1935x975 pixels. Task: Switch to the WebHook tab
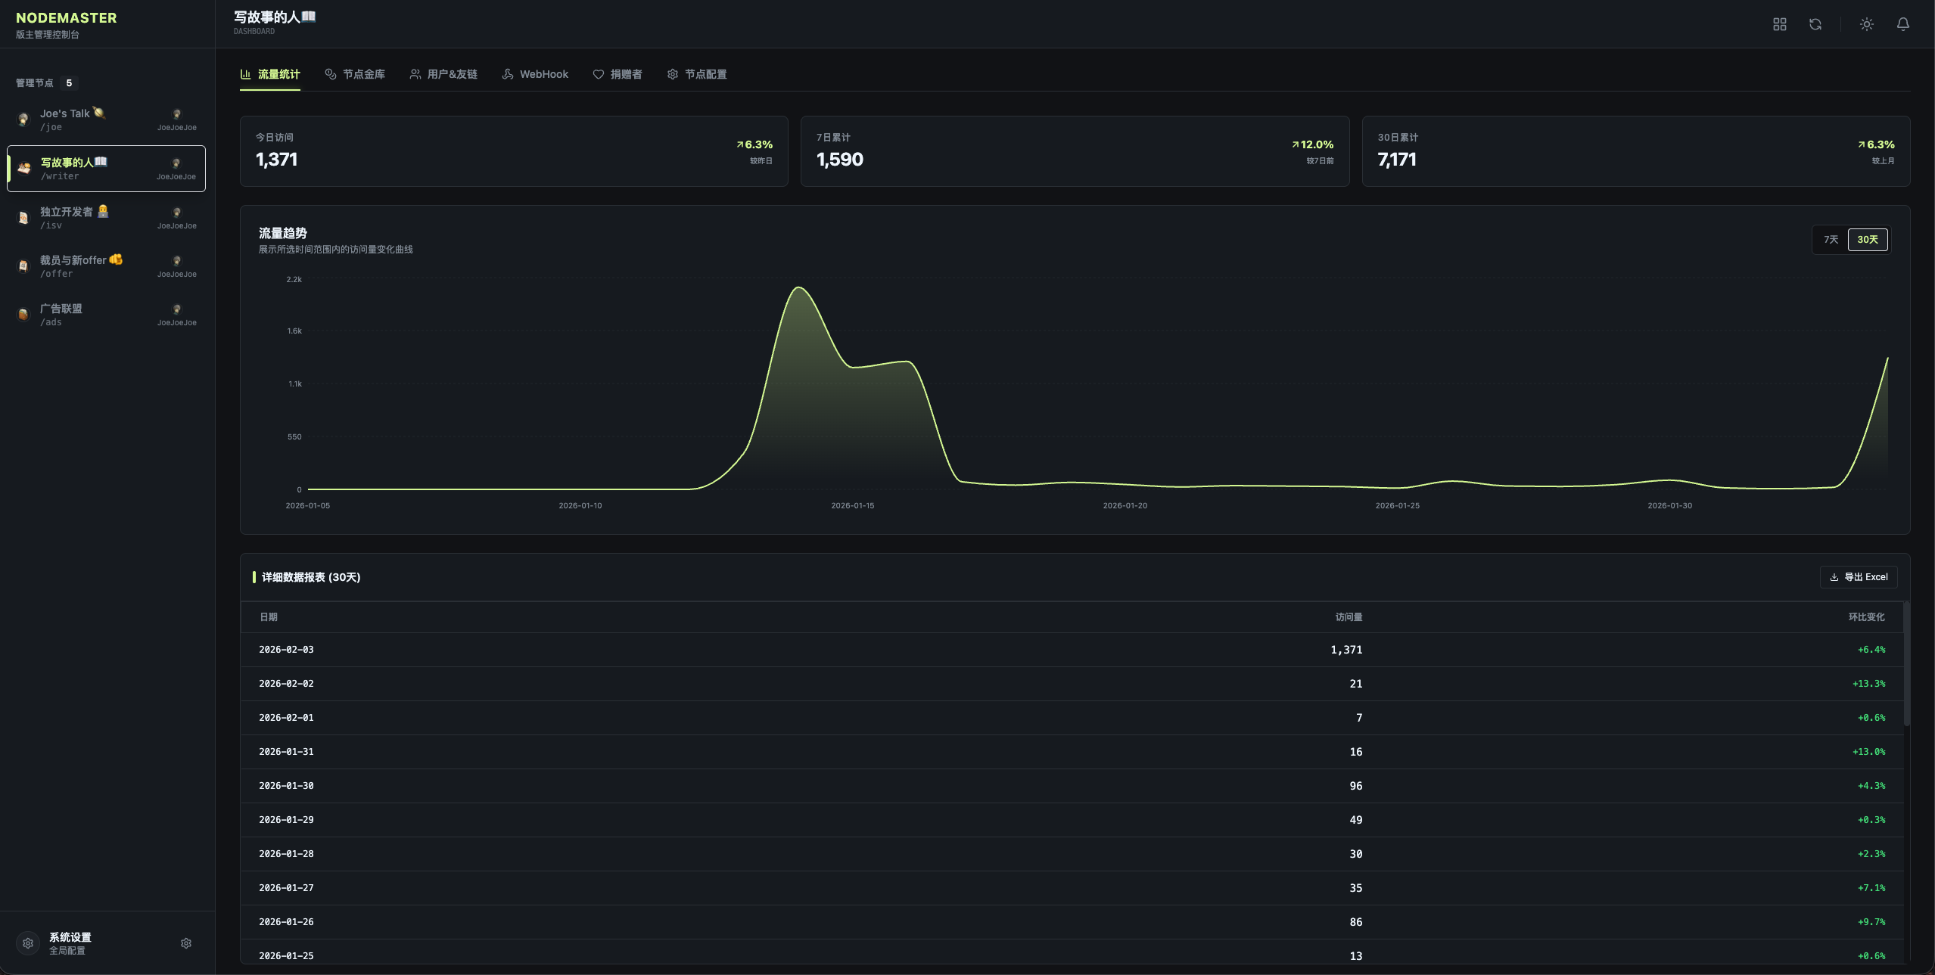point(535,74)
